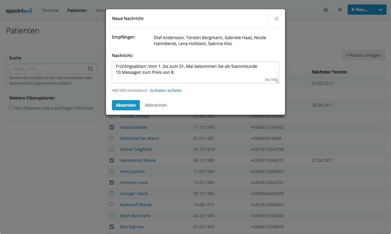Open settings via the gear icon
The height and width of the screenshot is (234, 391).
click(340, 10)
